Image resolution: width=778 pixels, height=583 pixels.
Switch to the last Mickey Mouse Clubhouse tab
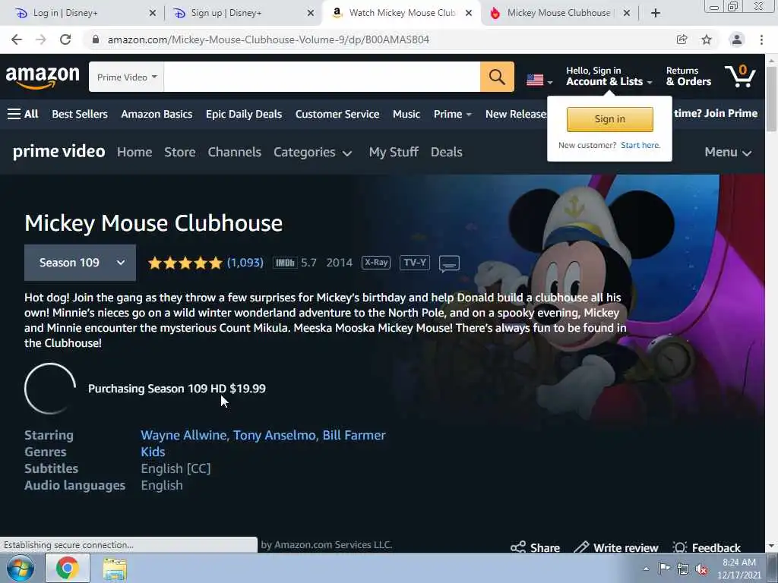click(559, 13)
